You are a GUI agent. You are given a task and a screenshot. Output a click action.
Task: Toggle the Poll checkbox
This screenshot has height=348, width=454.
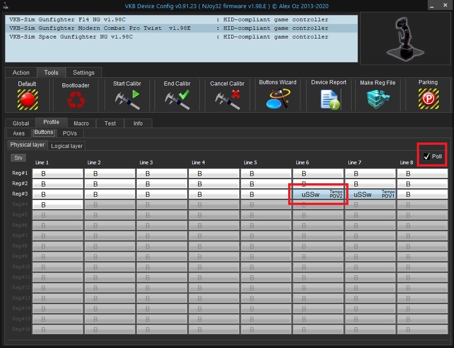point(427,157)
